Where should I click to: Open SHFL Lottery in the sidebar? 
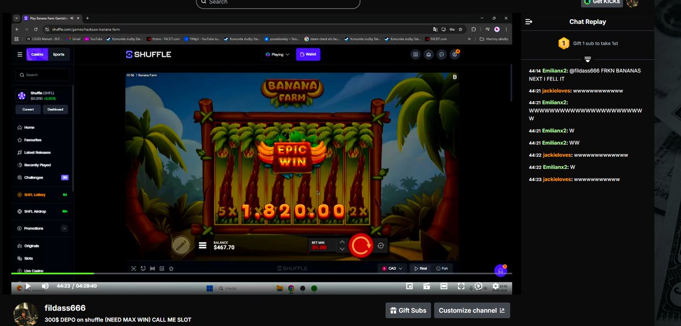43,194
